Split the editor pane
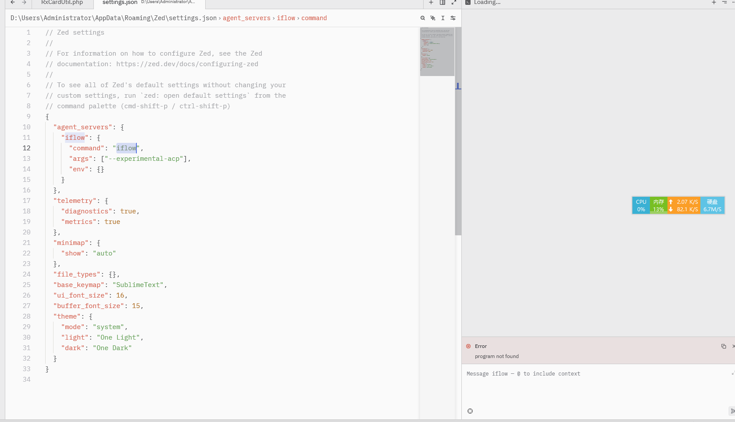735x422 pixels. click(x=442, y=3)
